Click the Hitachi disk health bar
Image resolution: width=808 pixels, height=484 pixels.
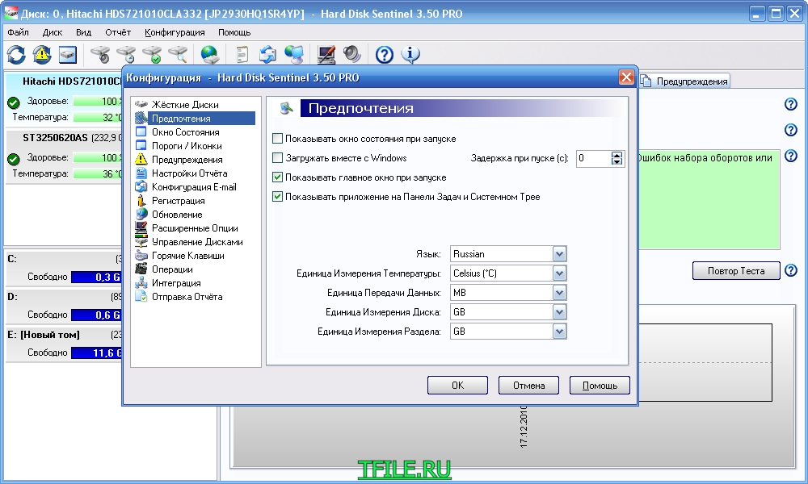97,102
